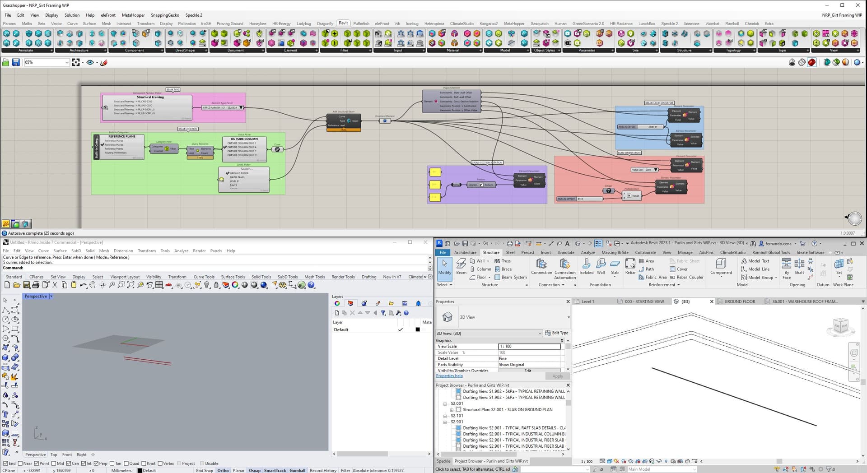The height and width of the screenshot is (473, 867).
Task: Toggle End osnap checkbox in Rhino
Action: pyautogui.click(x=5, y=463)
